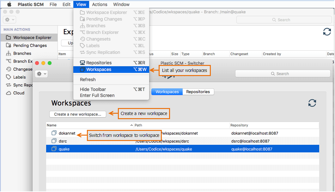335x192 pixels.
Task: Click Size column header in main window
Action: tap(174, 54)
